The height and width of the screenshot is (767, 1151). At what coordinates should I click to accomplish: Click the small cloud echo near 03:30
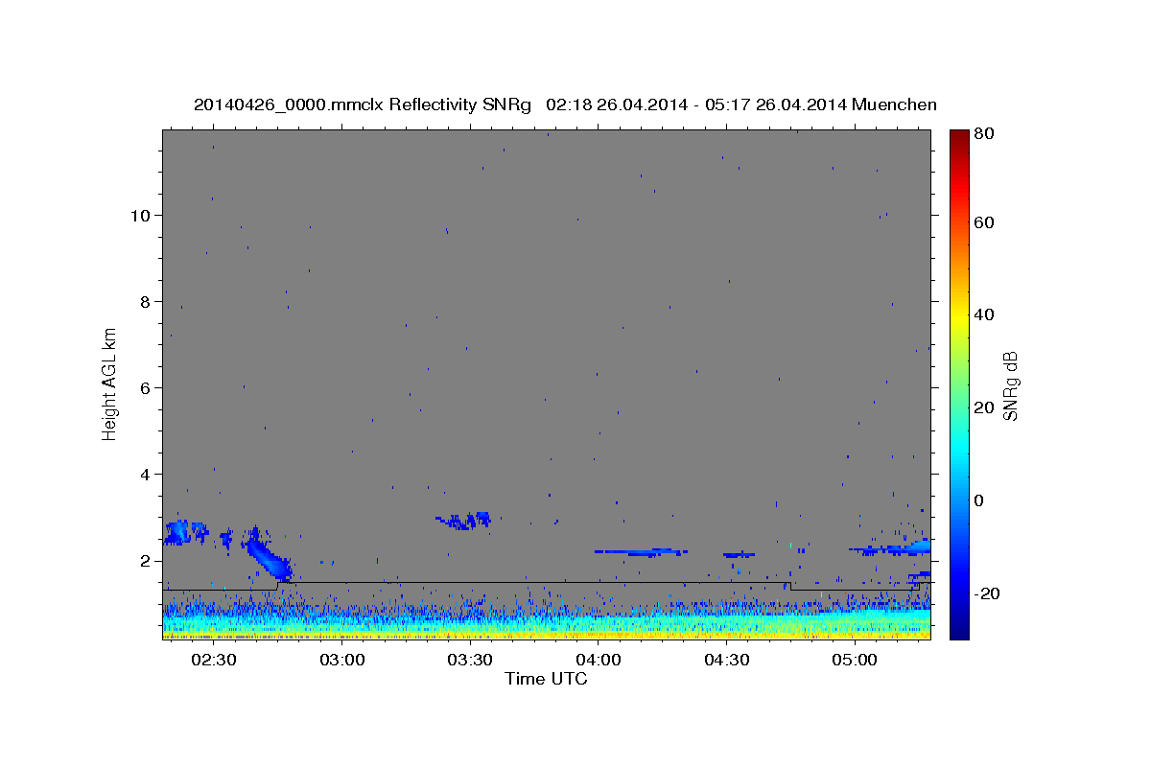pyautogui.click(x=464, y=521)
